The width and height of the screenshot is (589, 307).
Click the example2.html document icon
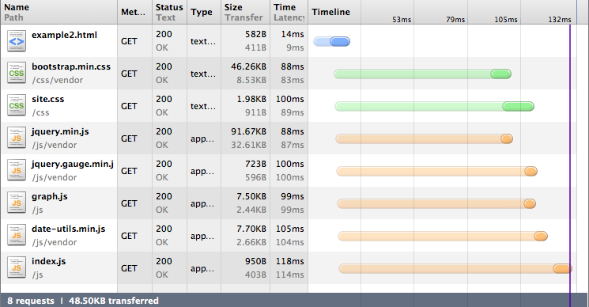point(17,41)
